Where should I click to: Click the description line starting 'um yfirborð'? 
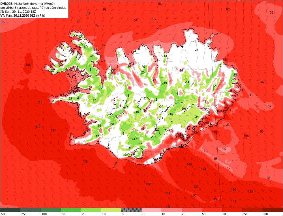tap(33, 8)
